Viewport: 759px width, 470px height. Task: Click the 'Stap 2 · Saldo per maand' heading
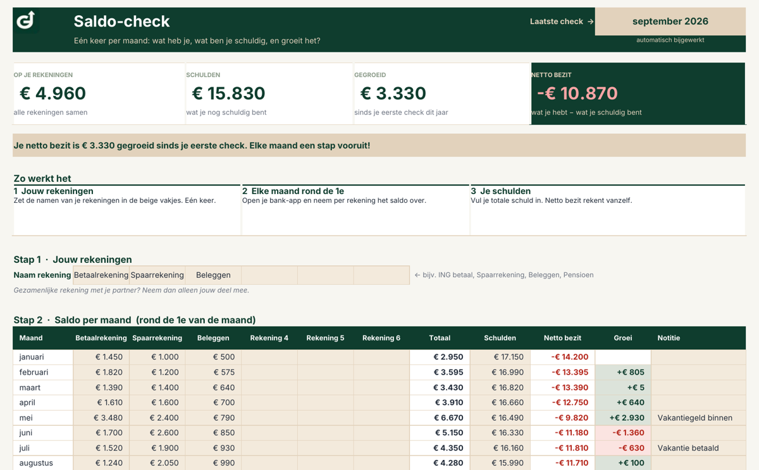(x=135, y=320)
